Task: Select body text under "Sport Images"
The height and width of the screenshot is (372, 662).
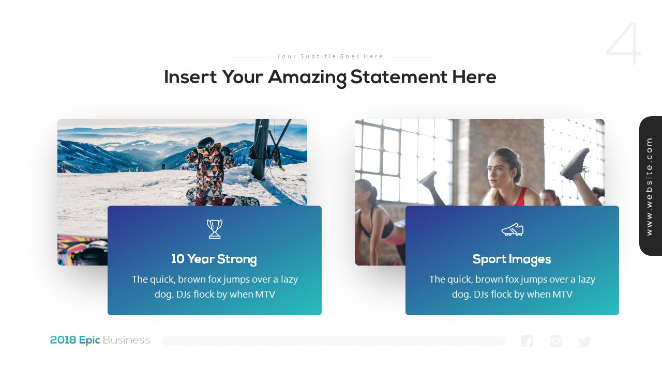Action: (x=512, y=287)
